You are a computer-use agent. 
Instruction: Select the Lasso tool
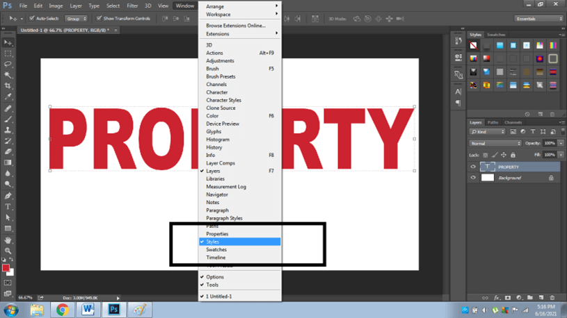click(8, 64)
